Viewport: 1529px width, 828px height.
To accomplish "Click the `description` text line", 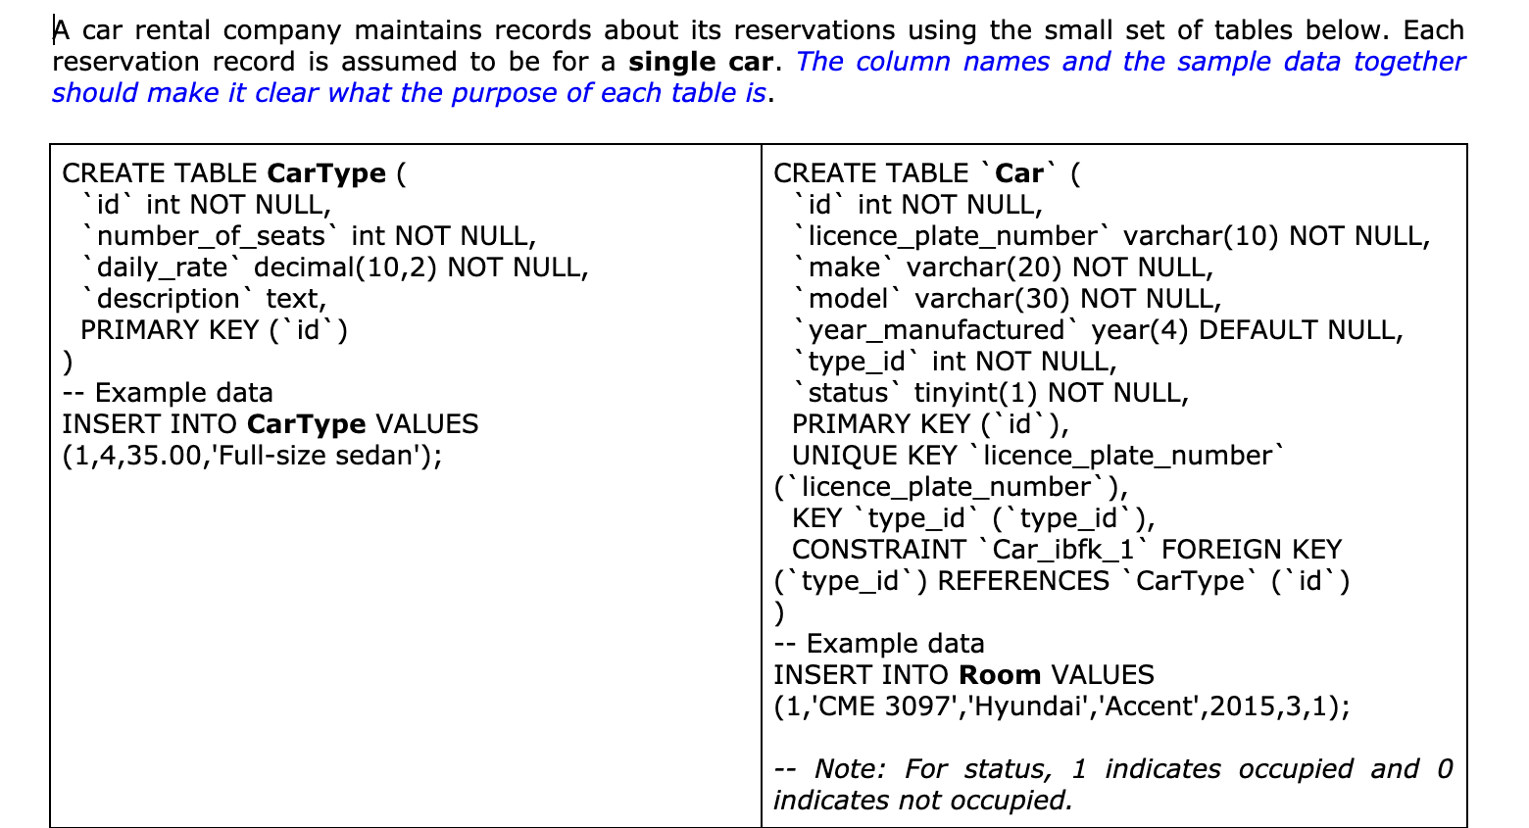I will (x=204, y=299).
